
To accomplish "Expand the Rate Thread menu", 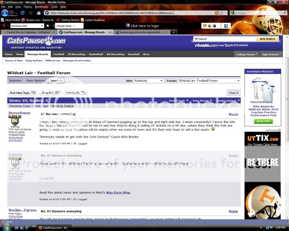I will pyautogui.click(x=202, y=101).
